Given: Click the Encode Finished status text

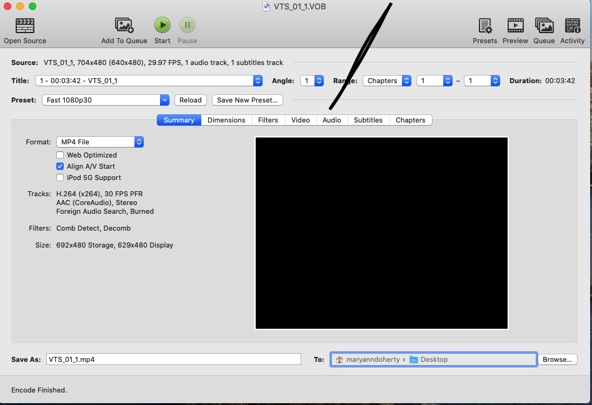Looking at the screenshot, I should pos(39,390).
